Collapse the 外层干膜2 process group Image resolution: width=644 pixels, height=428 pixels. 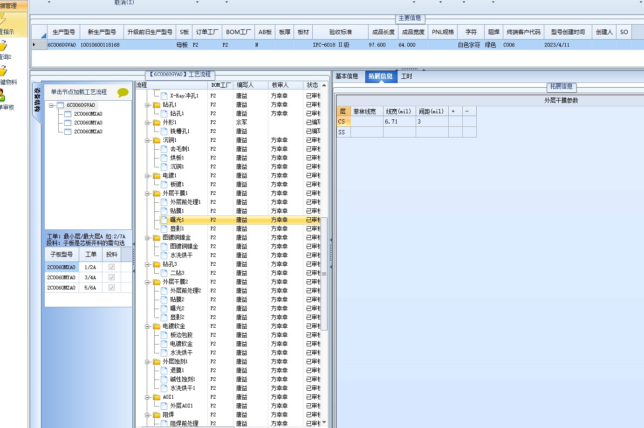147,282
